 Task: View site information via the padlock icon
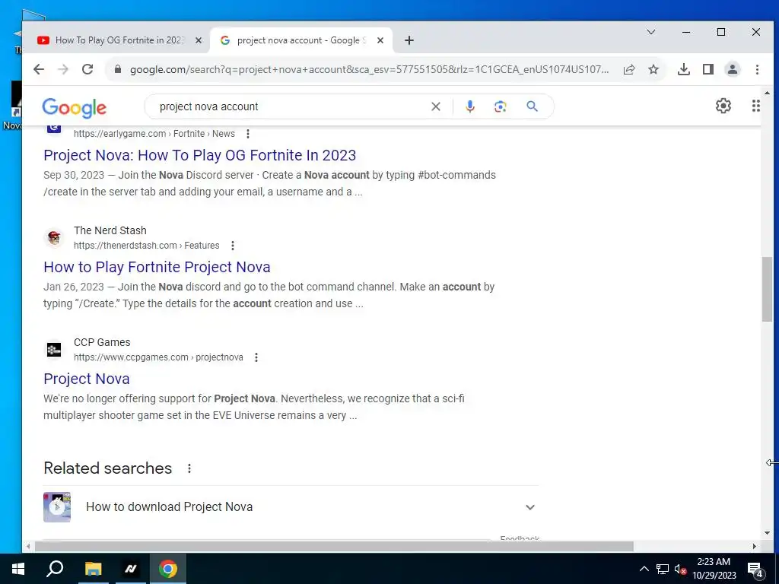[x=118, y=69]
